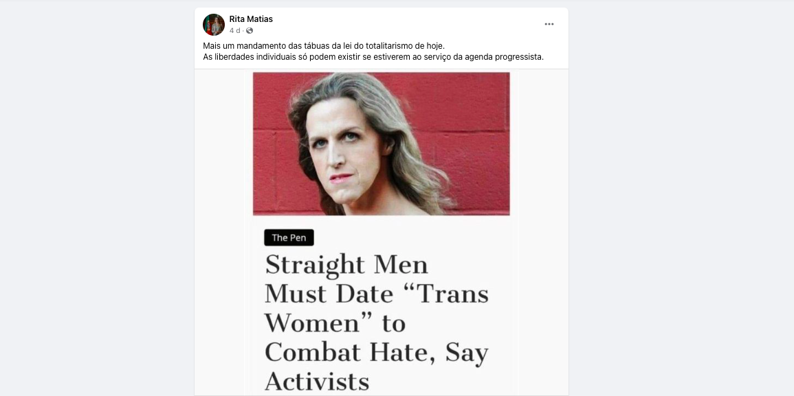The height and width of the screenshot is (396, 794).
Task: Click the headline line 'Combat Hate, Say'
Action: [x=376, y=352]
